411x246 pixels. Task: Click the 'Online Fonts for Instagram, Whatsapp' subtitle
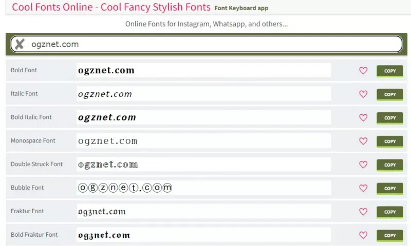coord(207,24)
